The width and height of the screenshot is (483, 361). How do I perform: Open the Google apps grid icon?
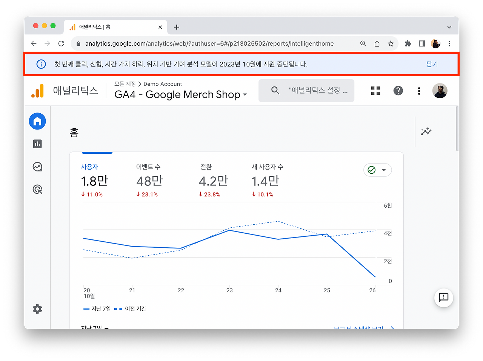tap(375, 91)
